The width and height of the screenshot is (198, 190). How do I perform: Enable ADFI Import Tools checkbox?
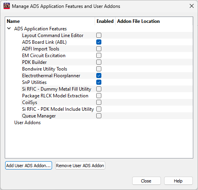tap(99, 49)
